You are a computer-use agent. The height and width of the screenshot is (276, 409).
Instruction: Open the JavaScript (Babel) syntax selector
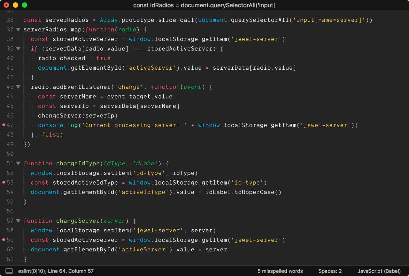[379, 271]
